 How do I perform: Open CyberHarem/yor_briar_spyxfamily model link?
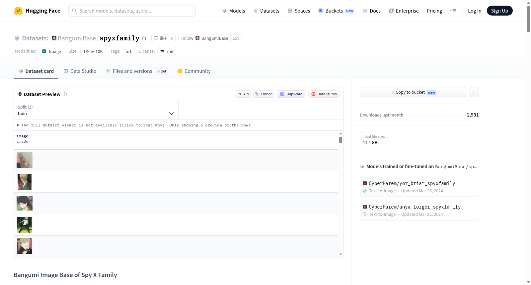click(x=419, y=187)
